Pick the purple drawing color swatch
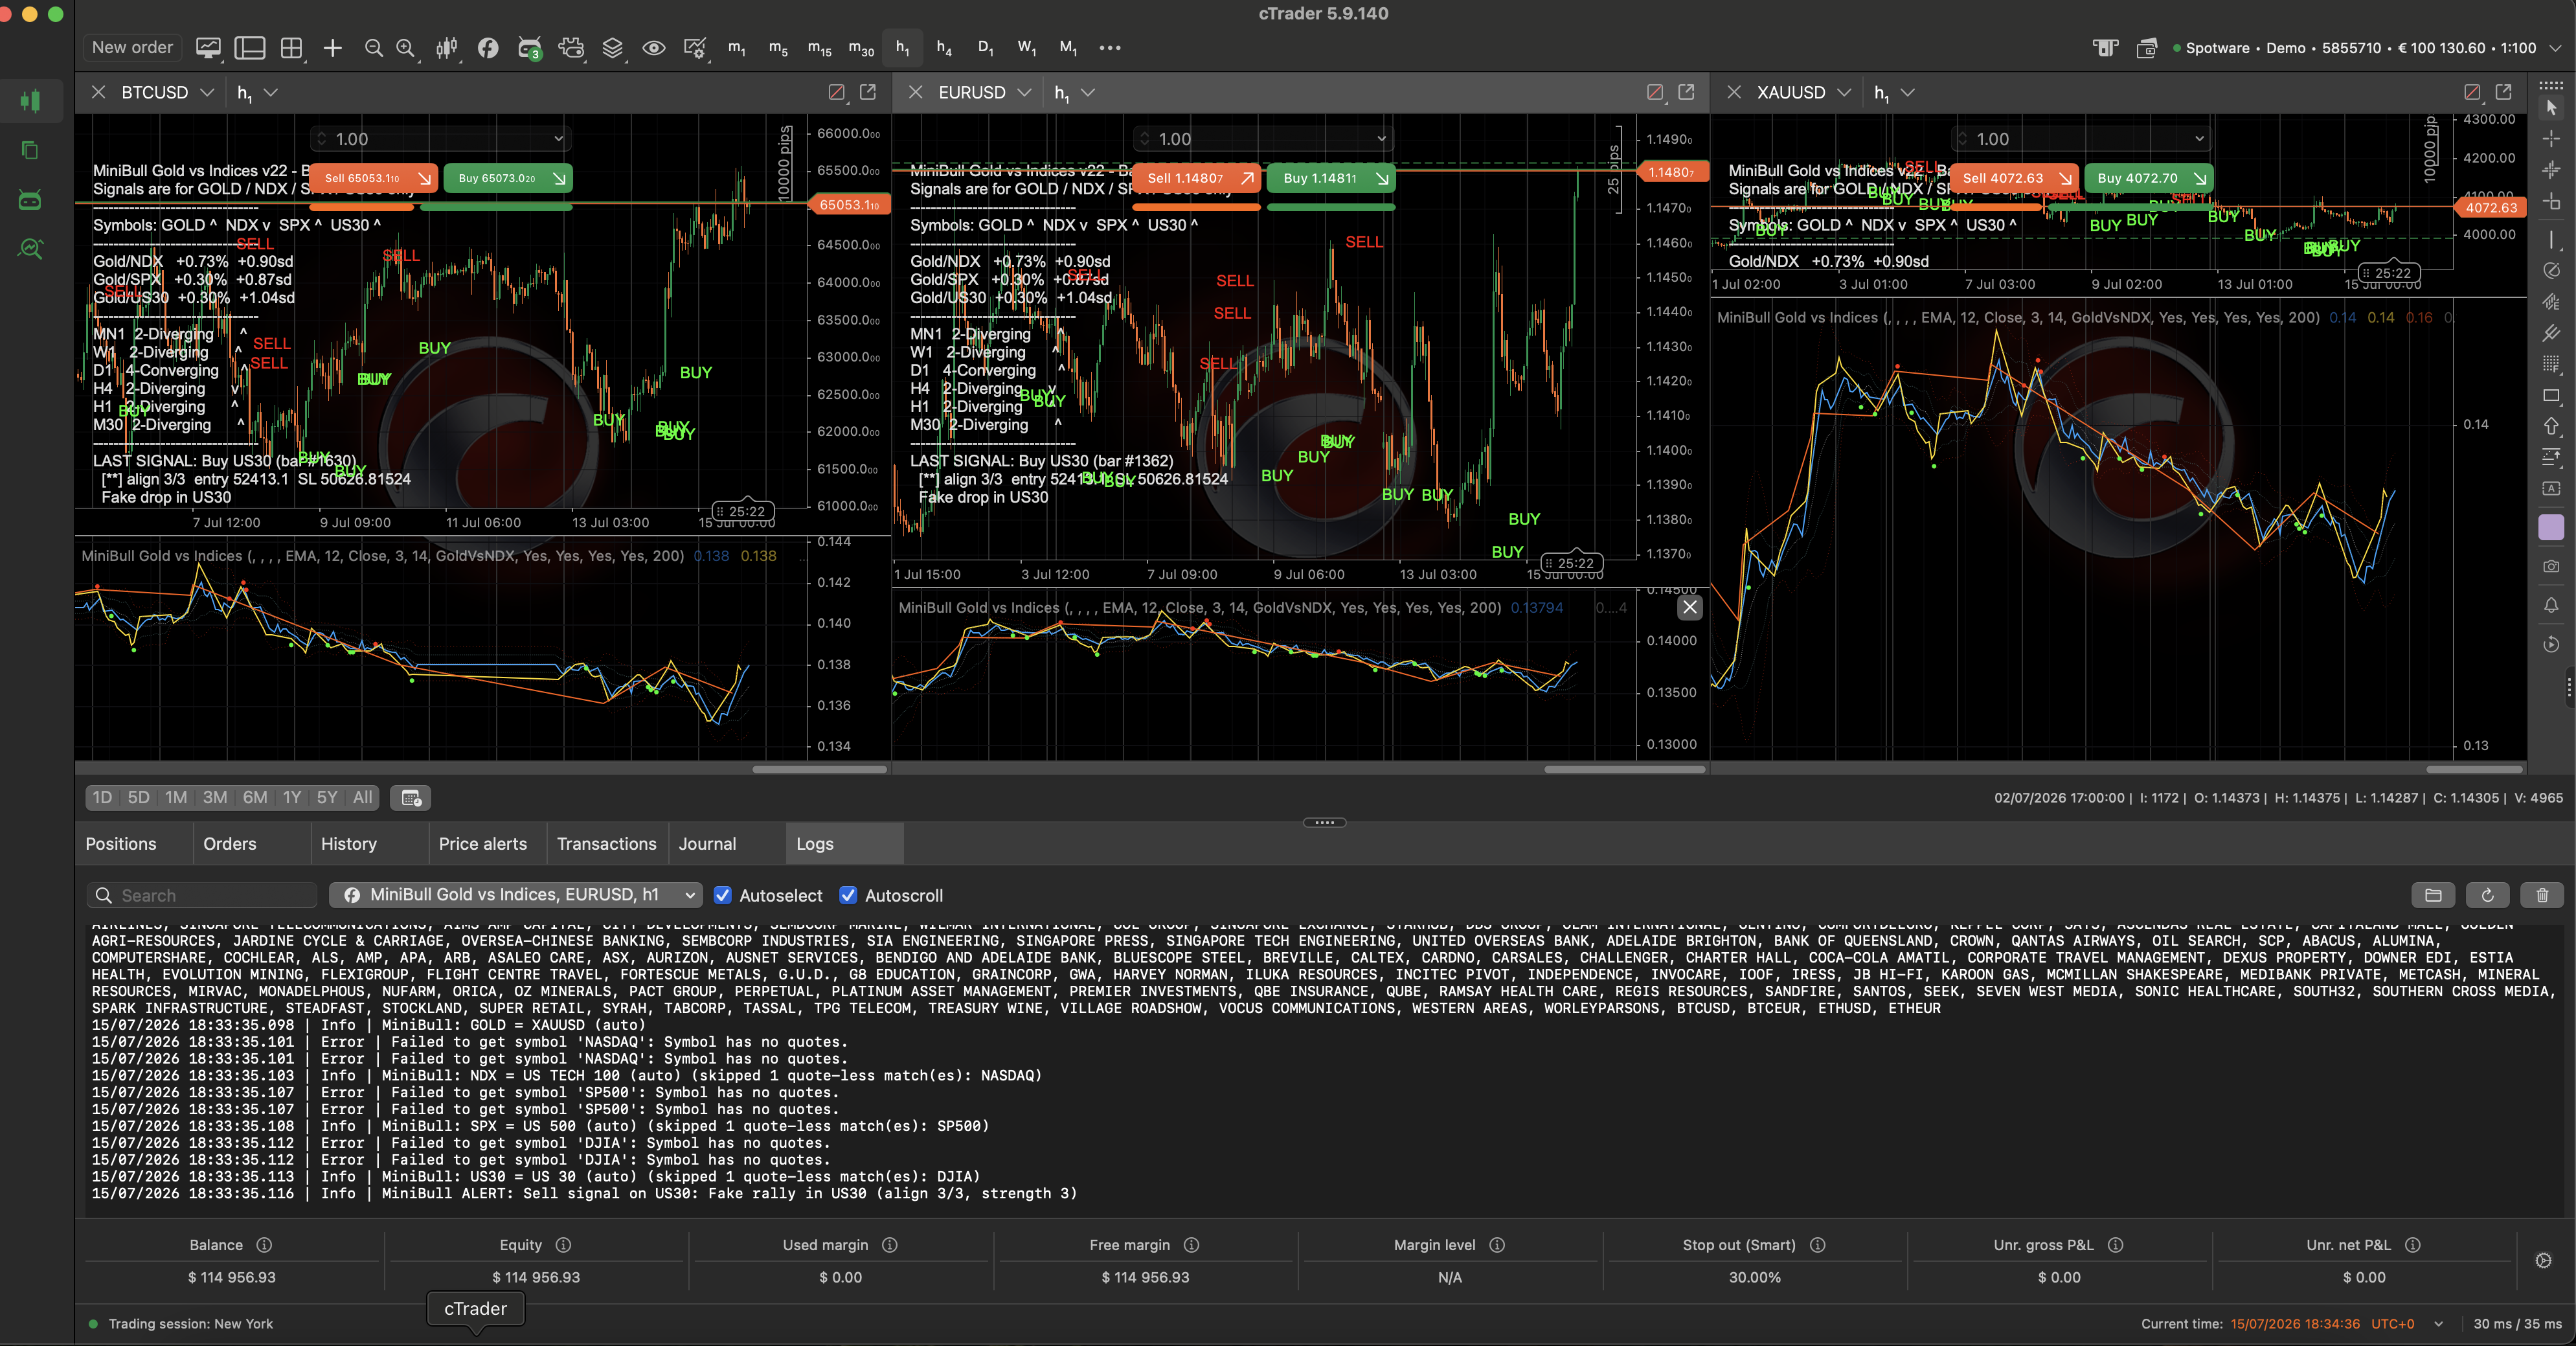 [x=2551, y=527]
